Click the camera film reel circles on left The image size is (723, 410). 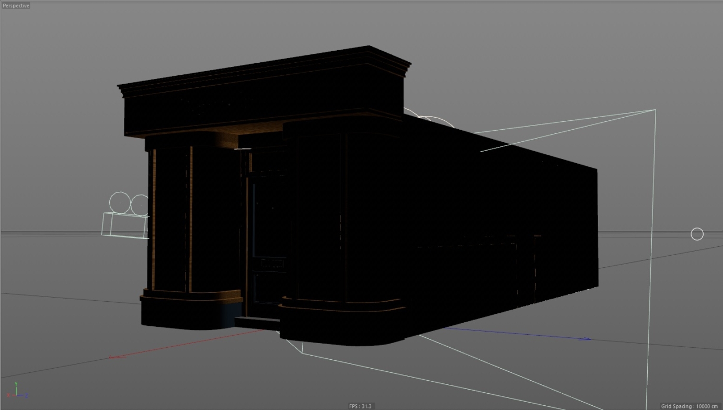click(129, 204)
